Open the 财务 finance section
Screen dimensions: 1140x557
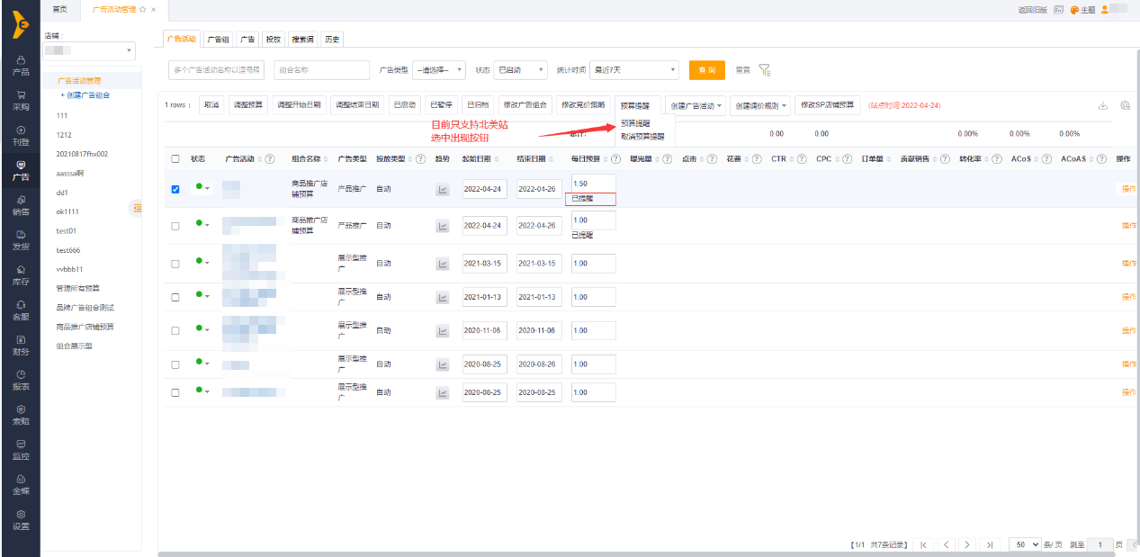coord(20,345)
